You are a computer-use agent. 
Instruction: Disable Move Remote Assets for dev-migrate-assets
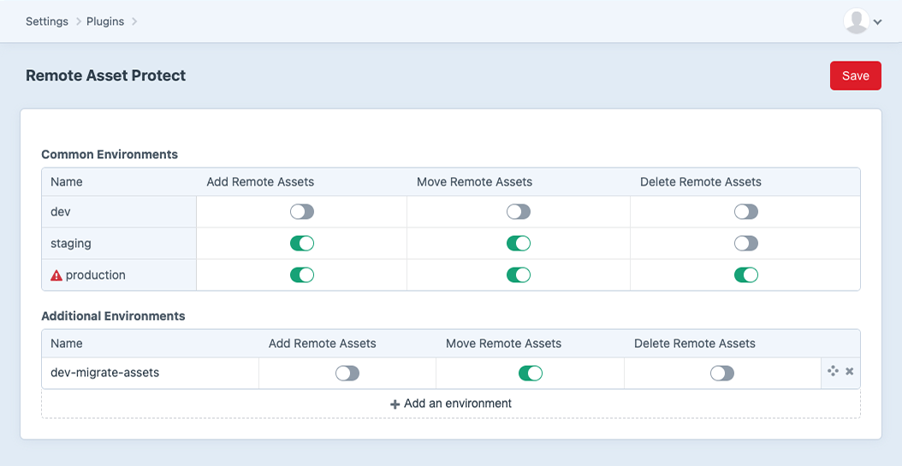pyautogui.click(x=531, y=374)
